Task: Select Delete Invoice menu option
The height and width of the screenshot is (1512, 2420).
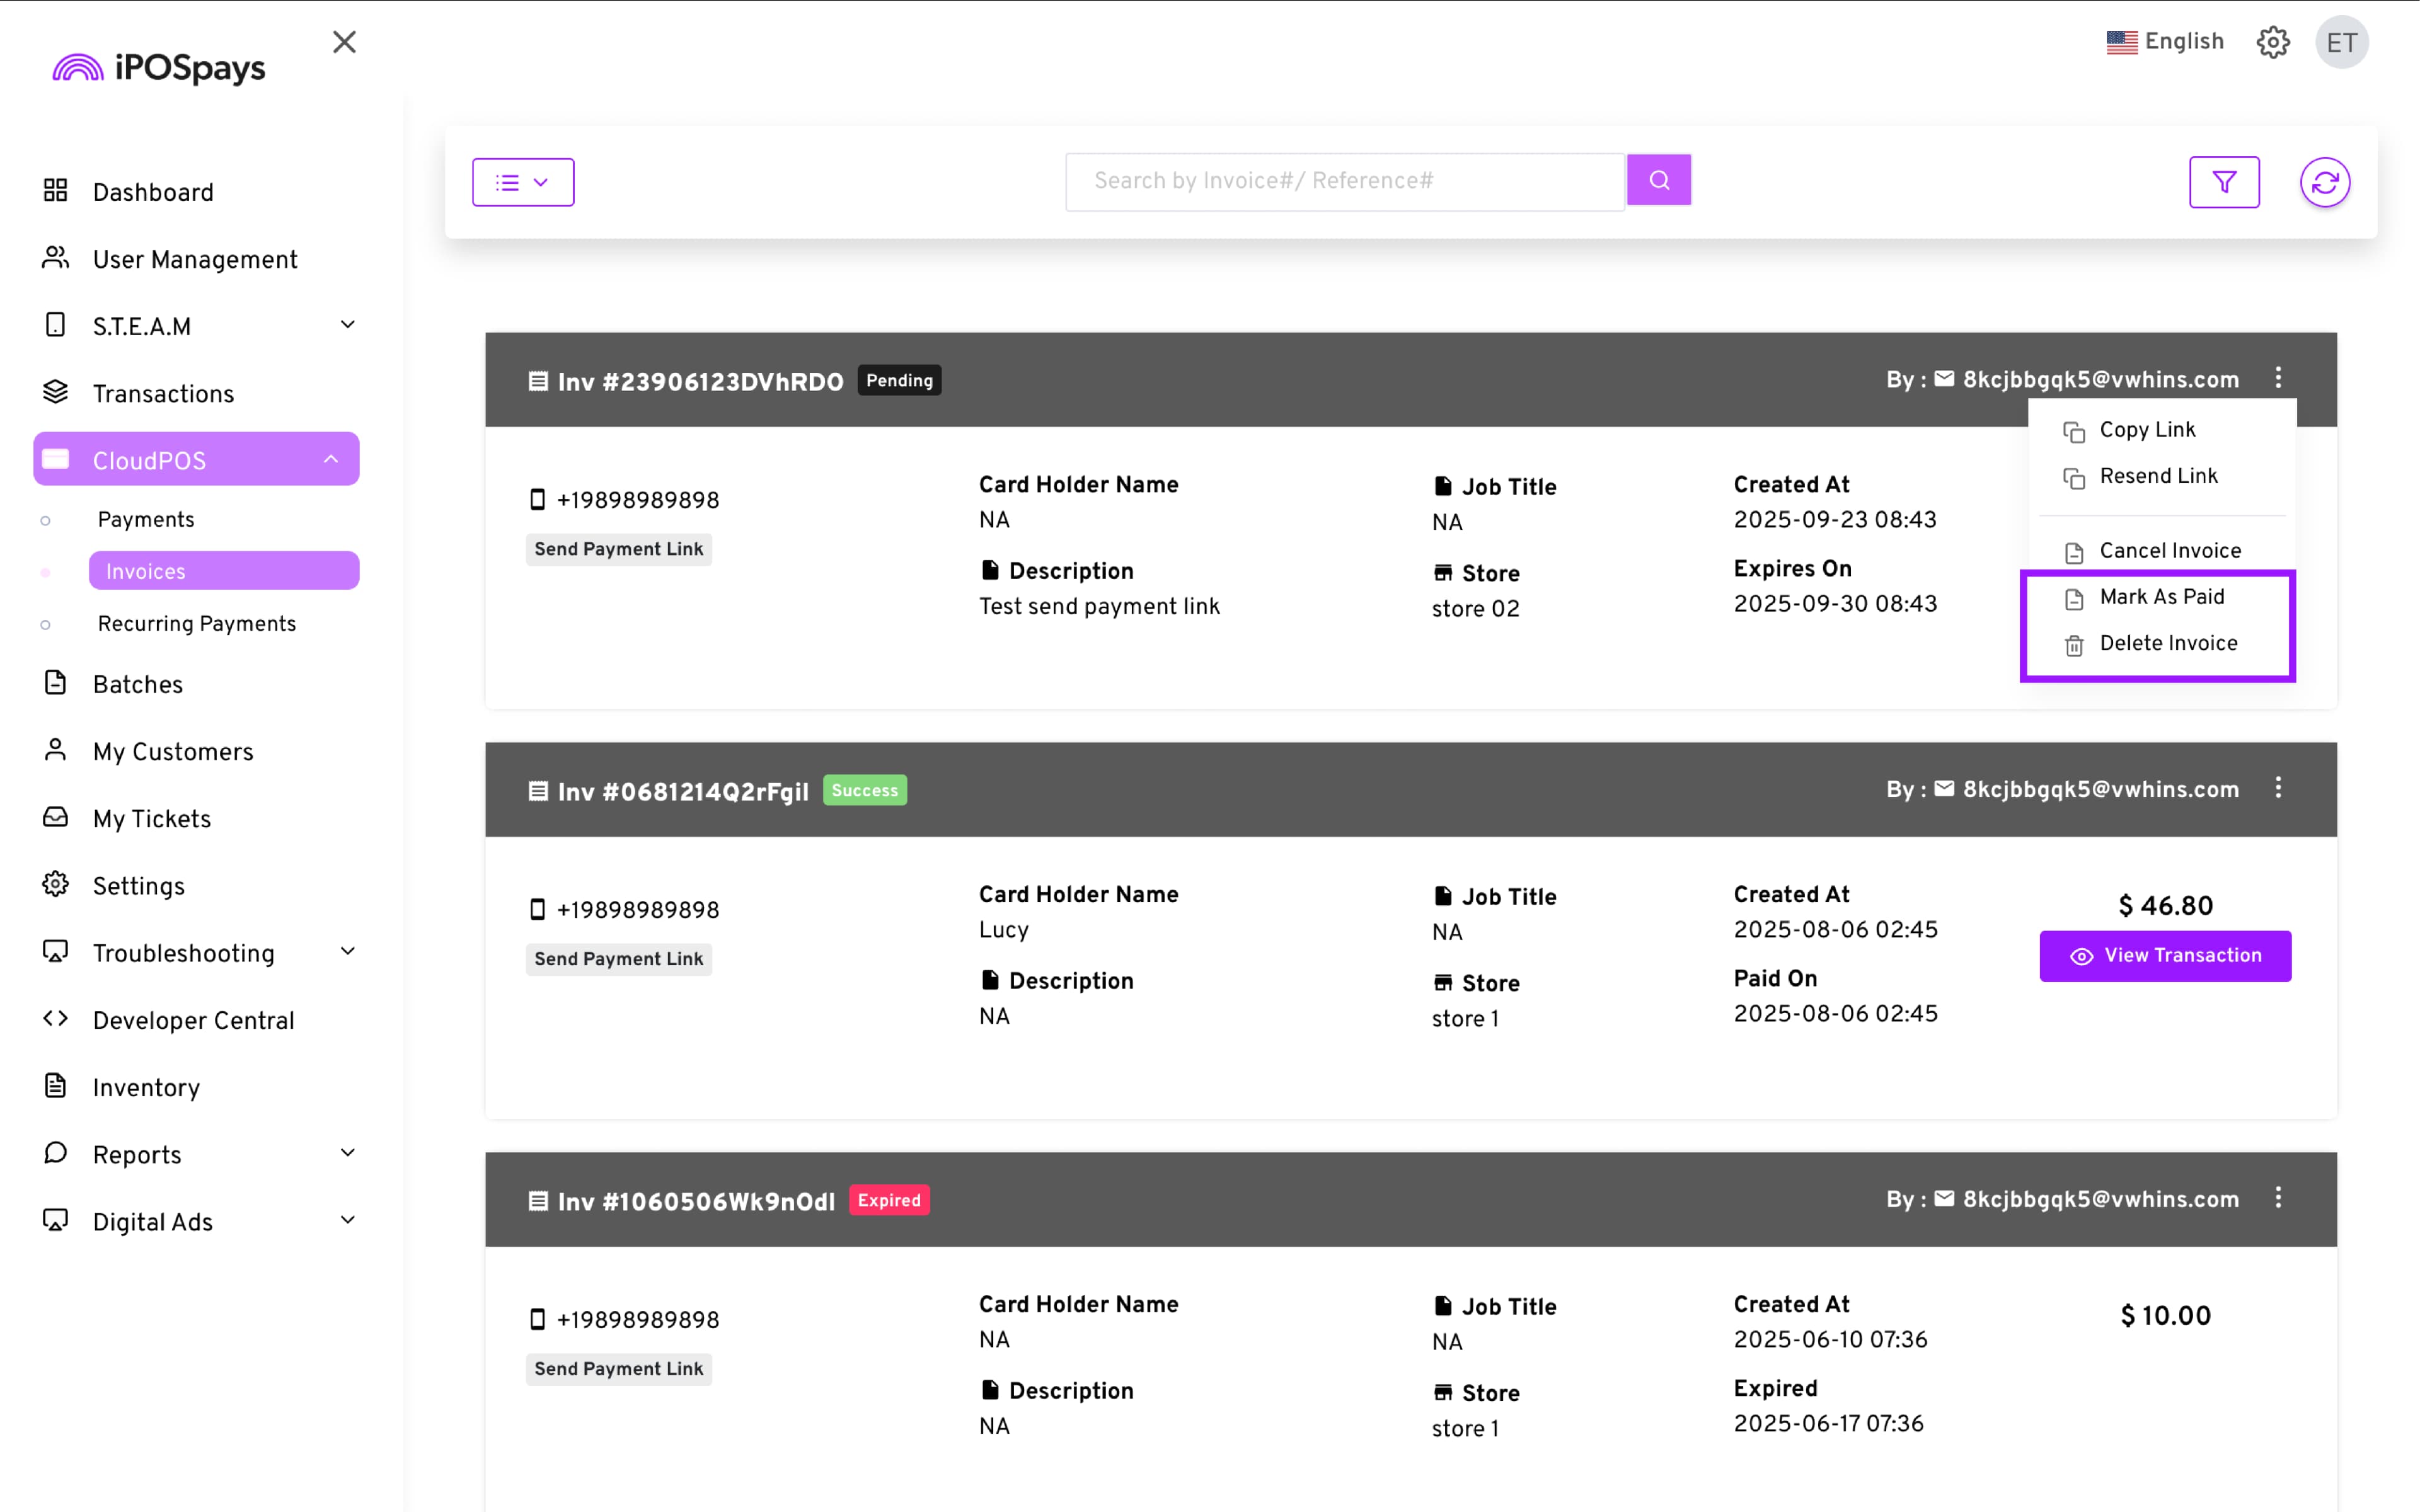Action: coord(2167,643)
